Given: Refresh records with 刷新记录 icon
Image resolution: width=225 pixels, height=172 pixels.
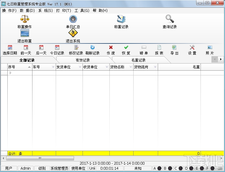Looking at the screenshot, I should click(x=92, y=47).
